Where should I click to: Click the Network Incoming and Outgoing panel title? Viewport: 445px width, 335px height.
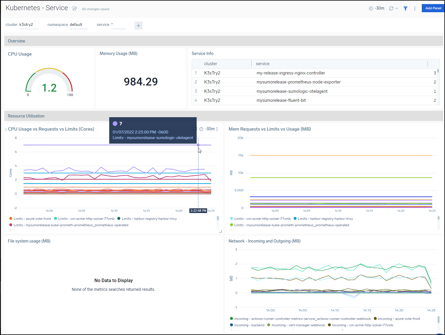tap(264, 241)
